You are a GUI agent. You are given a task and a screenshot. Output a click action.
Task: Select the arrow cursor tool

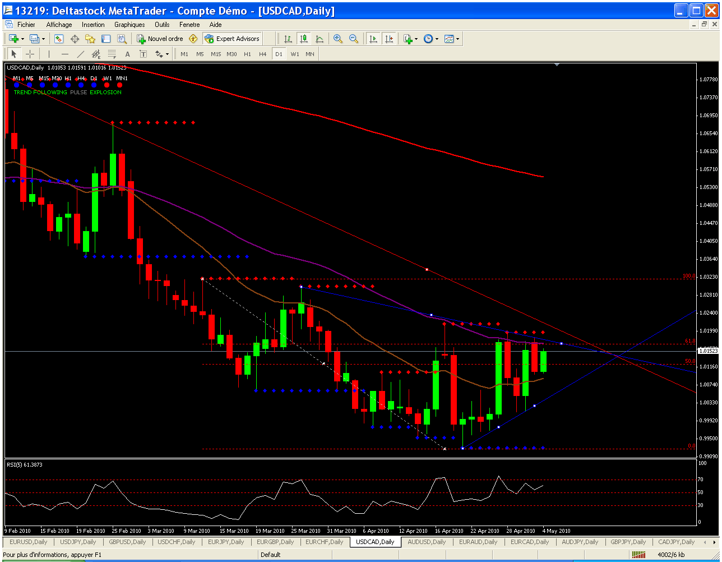14,54
